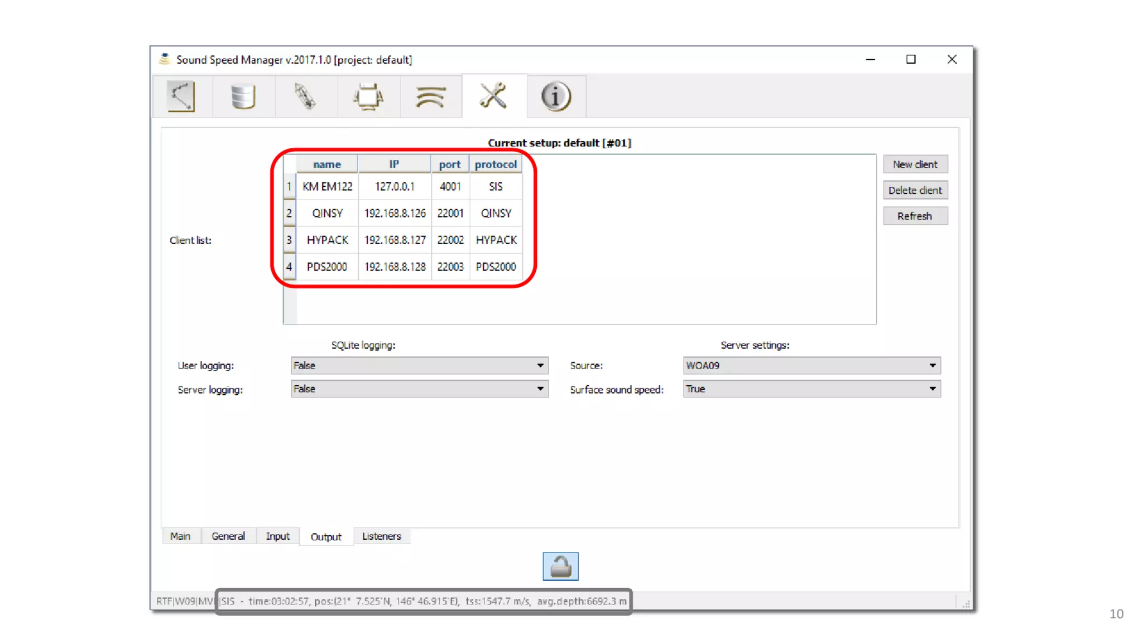Image resolution: width=1143 pixels, height=644 pixels.
Task: Select the pencil Seacat tab icon
Action: (305, 96)
